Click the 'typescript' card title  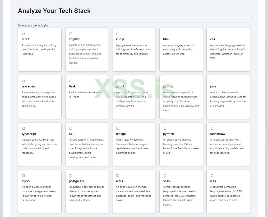(29, 134)
